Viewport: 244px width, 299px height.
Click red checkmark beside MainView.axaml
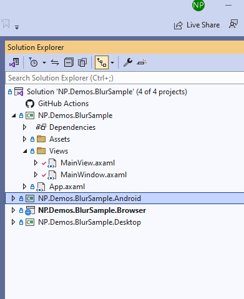point(44,164)
